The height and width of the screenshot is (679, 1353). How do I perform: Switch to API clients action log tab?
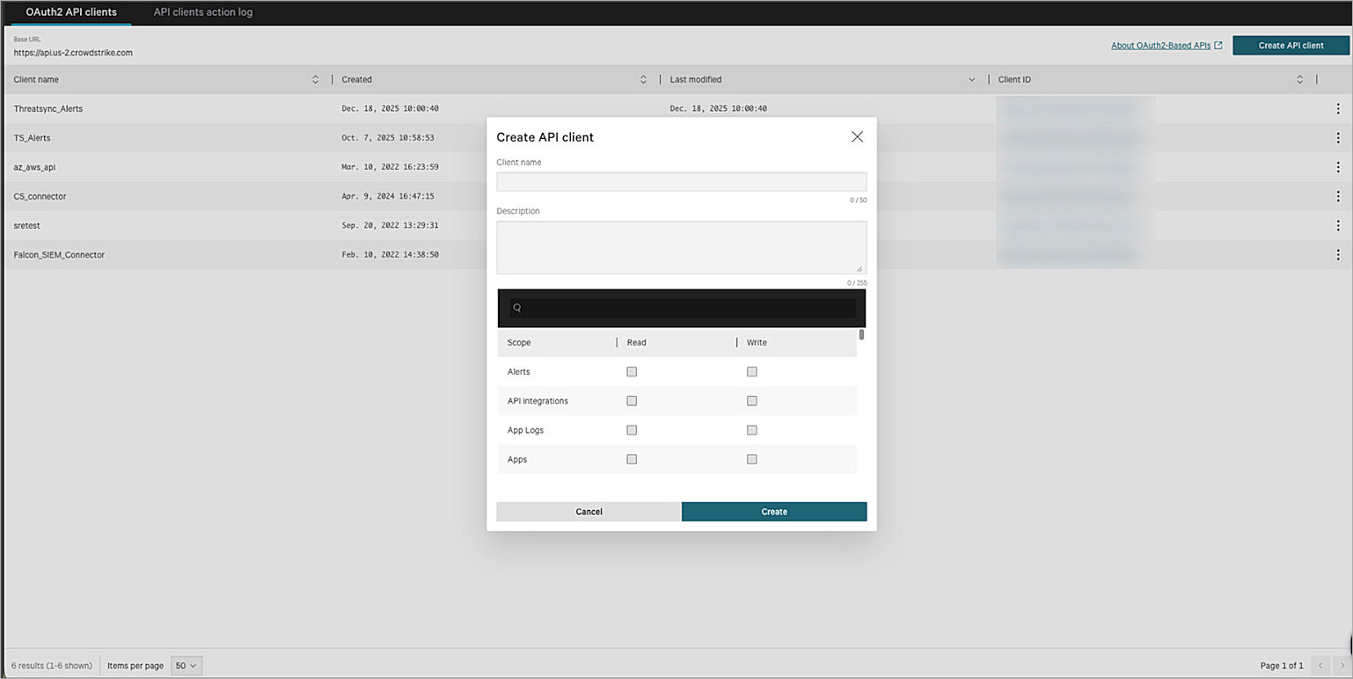[x=203, y=12]
